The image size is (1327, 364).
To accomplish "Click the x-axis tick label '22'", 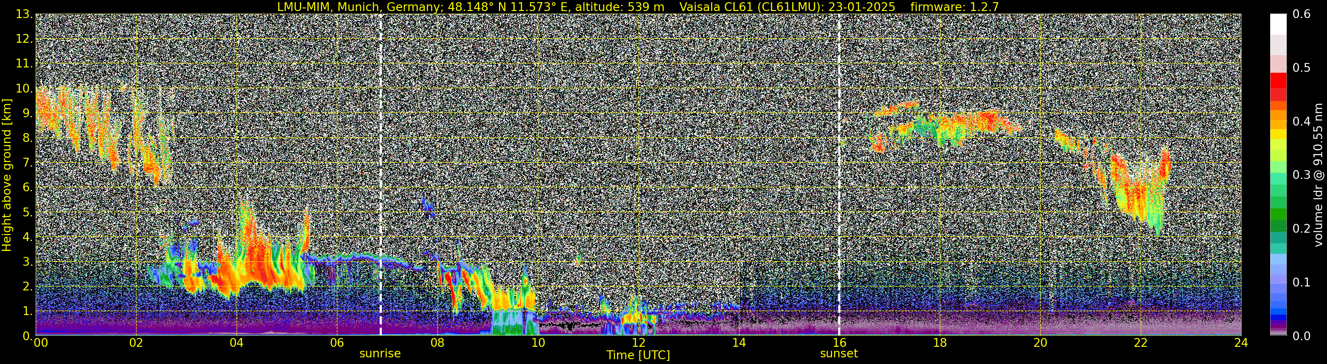I will click(1141, 343).
